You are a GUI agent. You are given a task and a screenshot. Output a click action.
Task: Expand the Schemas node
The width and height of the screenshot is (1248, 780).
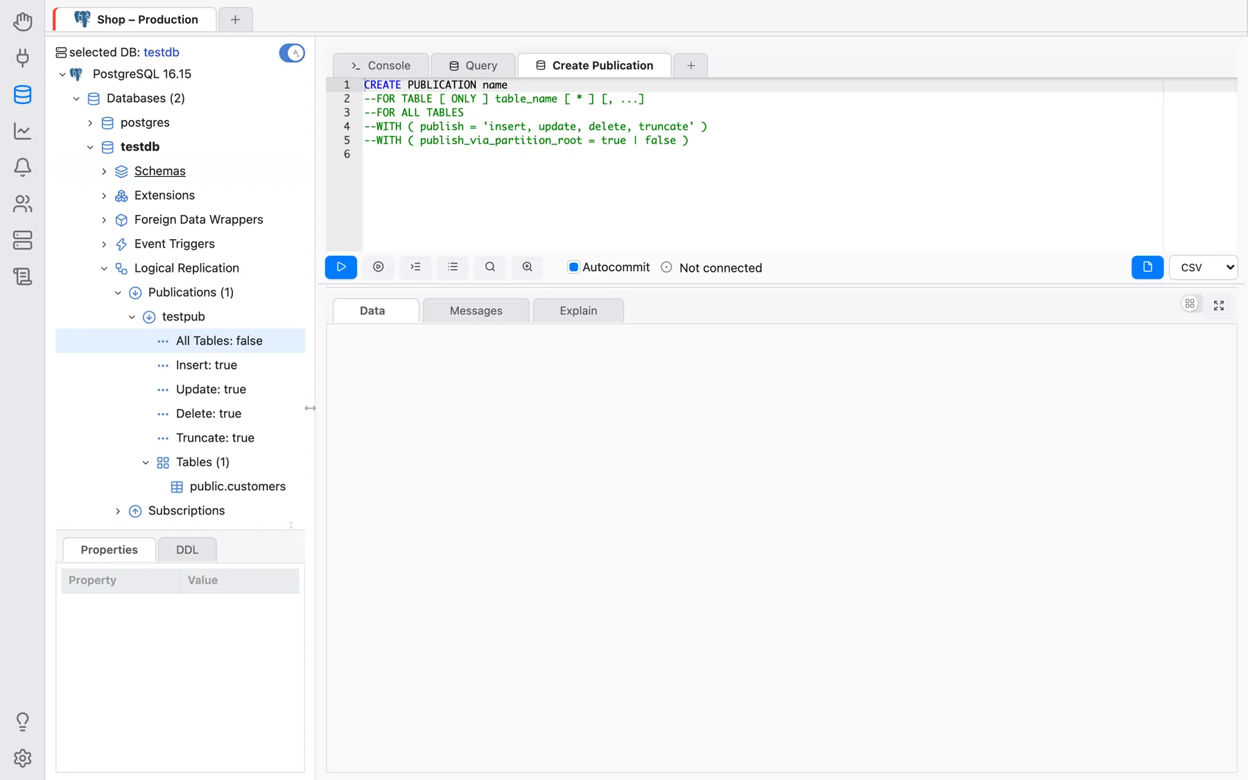[104, 171]
